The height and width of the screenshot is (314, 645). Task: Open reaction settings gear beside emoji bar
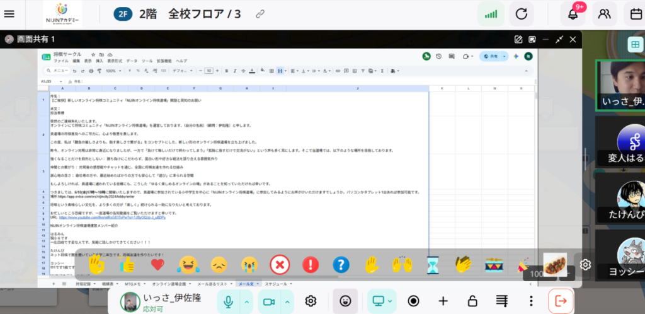[x=585, y=264]
